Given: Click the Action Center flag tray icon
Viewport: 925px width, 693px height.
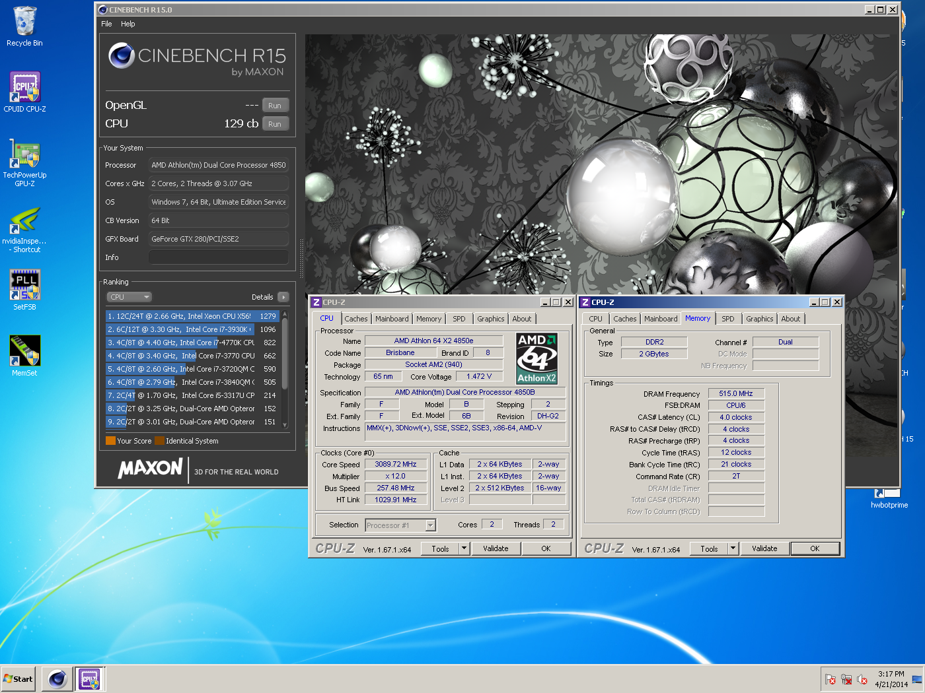Looking at the screenshot, I should [831, 679].
